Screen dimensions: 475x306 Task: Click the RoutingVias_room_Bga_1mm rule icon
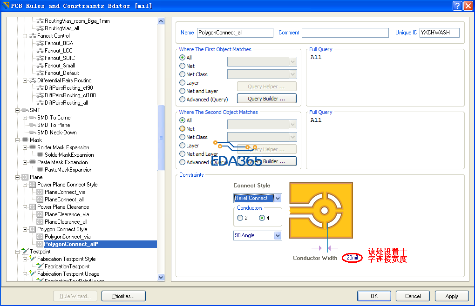point(40,21)
